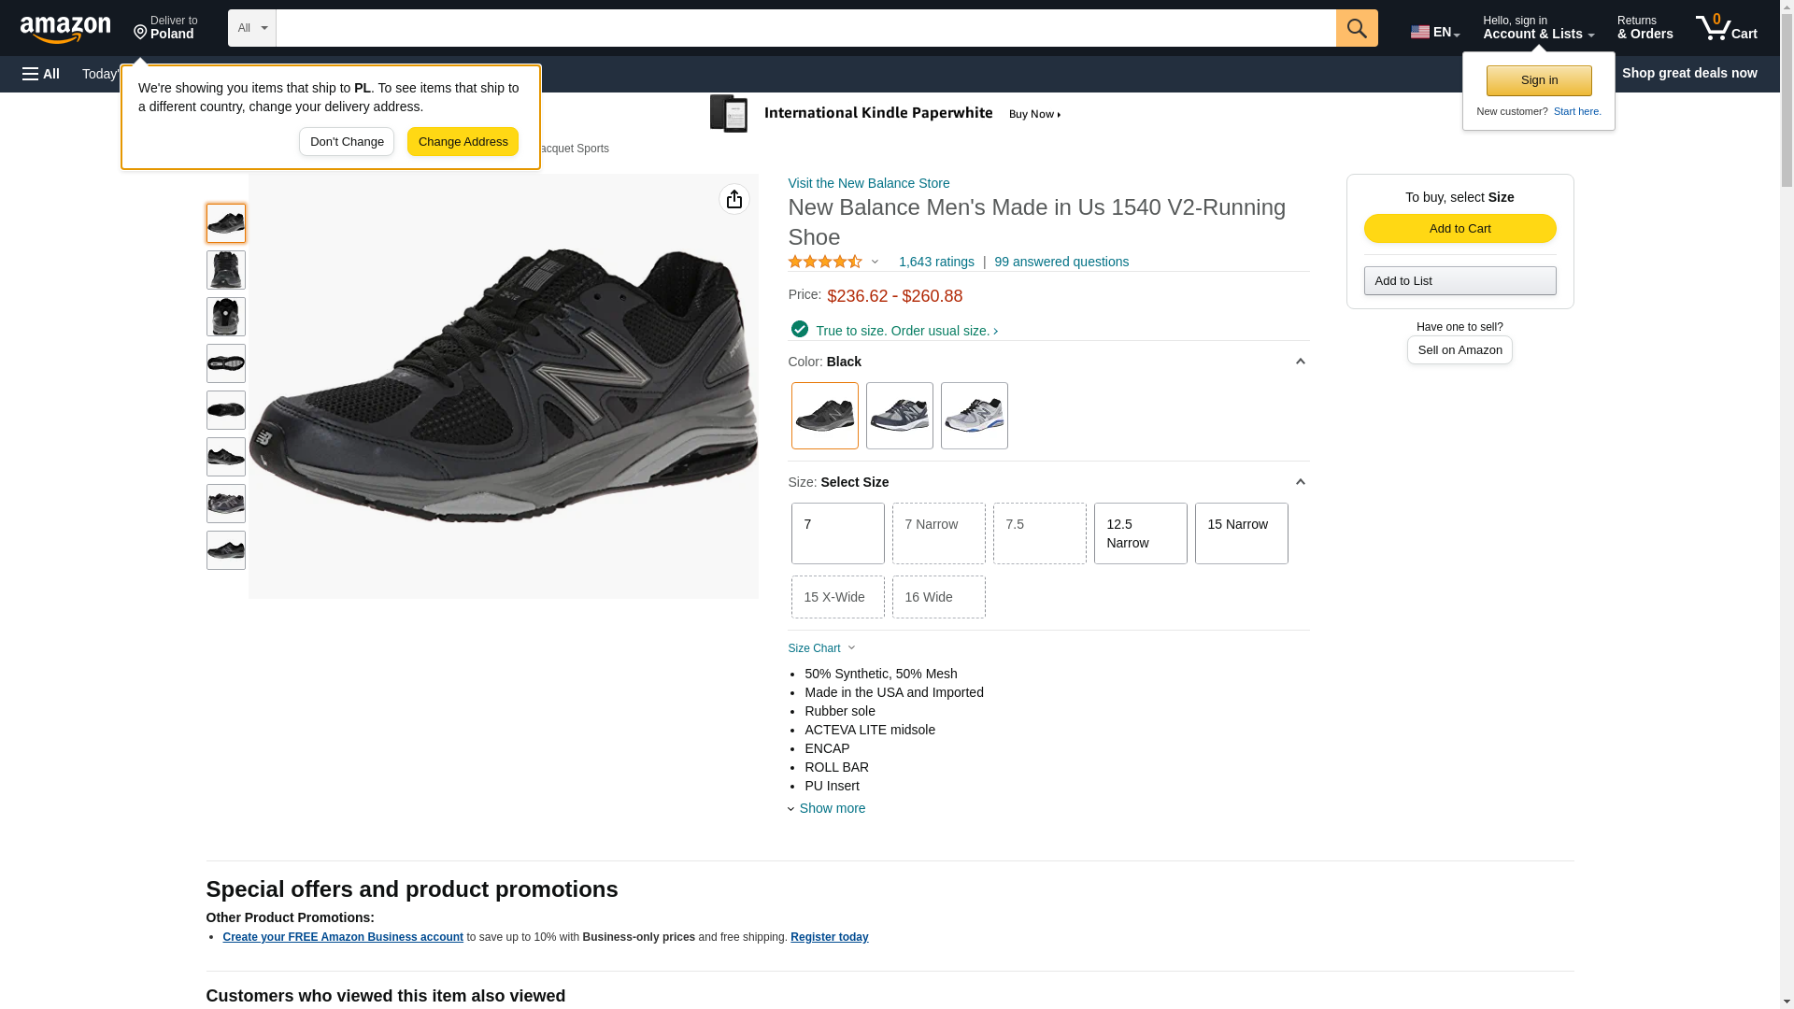
Task: Click the share icon on product image
Action: 734,199
